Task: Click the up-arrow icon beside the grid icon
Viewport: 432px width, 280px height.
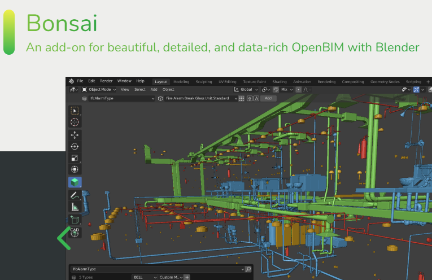Action: point(250,98)
